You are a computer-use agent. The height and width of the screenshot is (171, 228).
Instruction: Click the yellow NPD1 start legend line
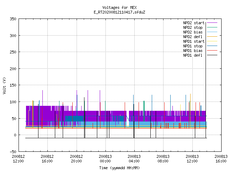(x=212, y=41)
